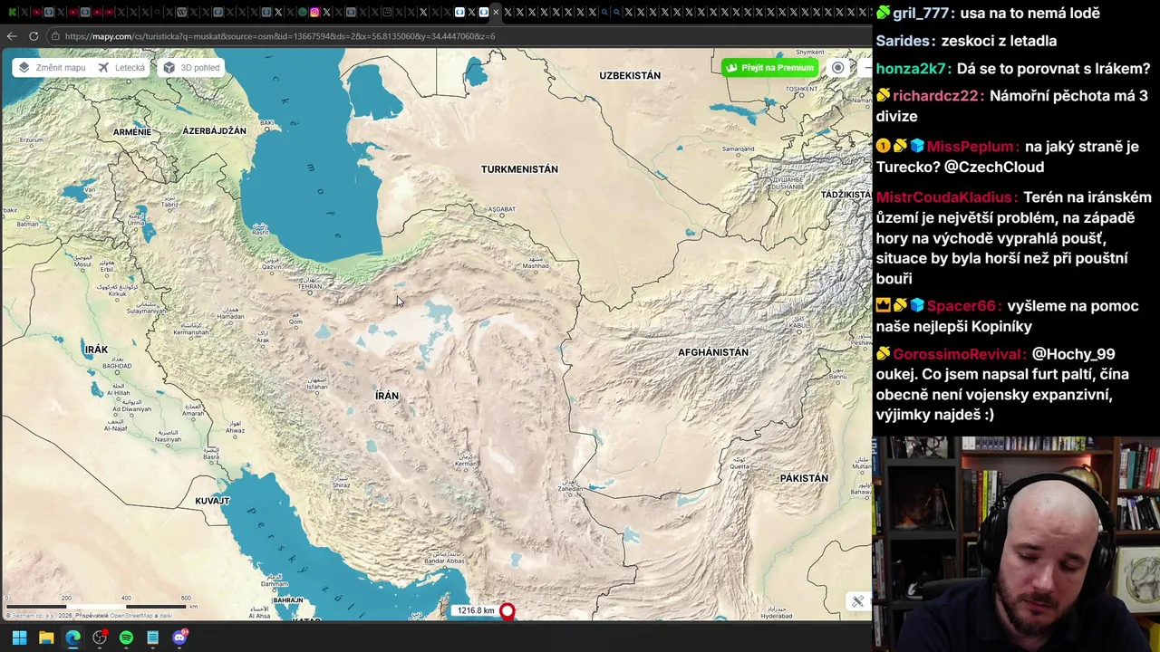The image size is (1160, 652).
Task: Click chat username Sarides
Action: pos(905,41)
